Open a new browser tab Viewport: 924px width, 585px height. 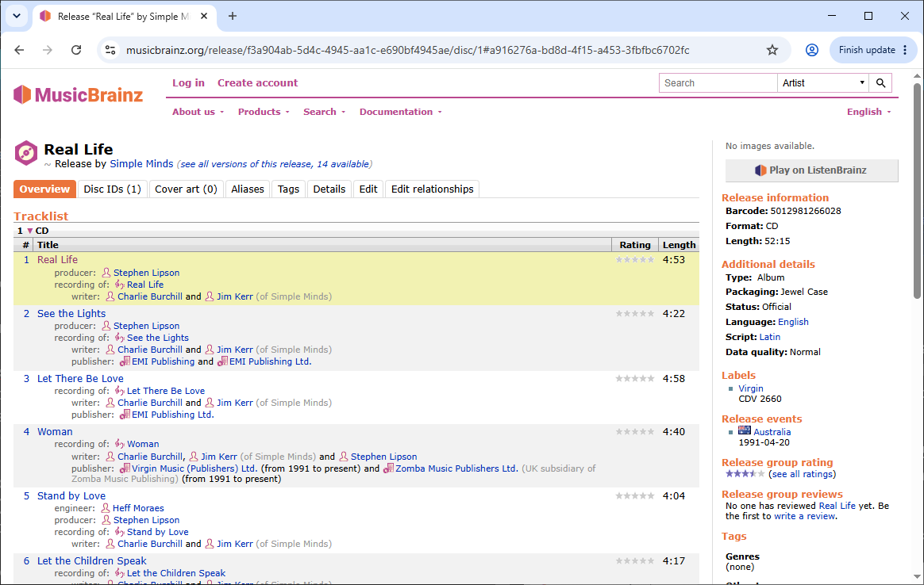tap(232, 16)
